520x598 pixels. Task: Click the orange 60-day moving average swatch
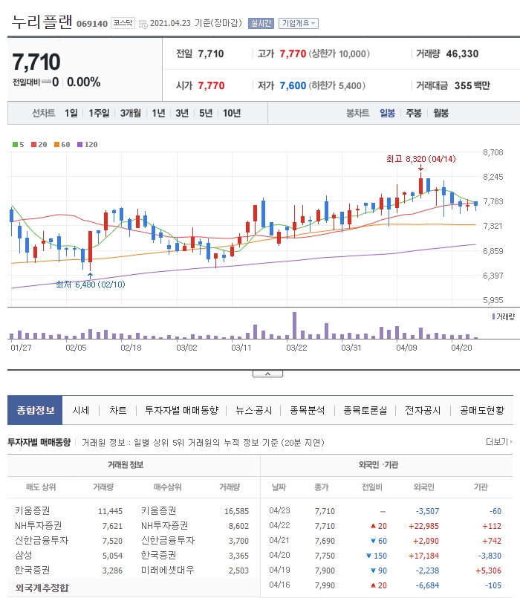click(56, 145)
